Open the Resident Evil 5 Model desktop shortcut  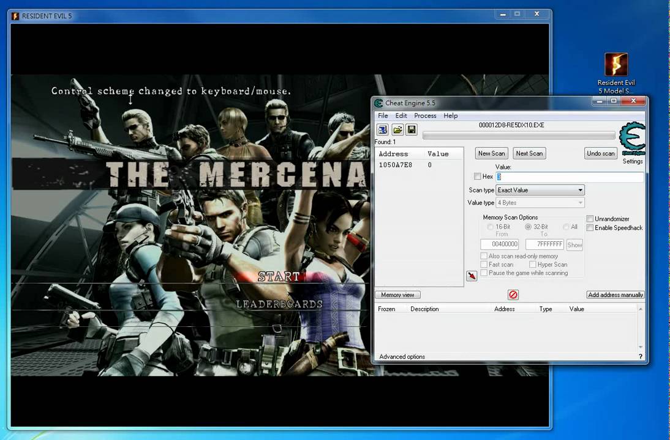coord(616,73)
